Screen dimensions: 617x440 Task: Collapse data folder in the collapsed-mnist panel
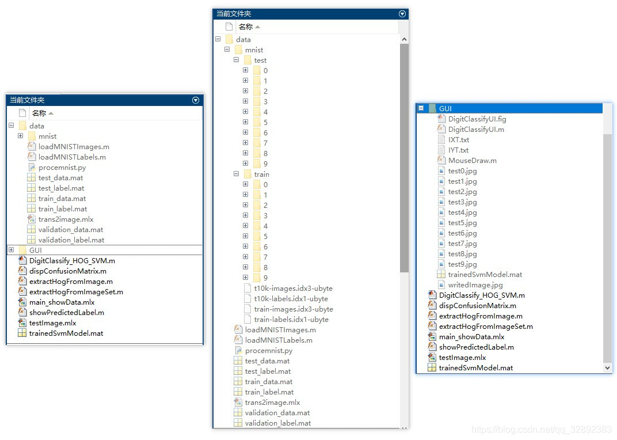12,126
